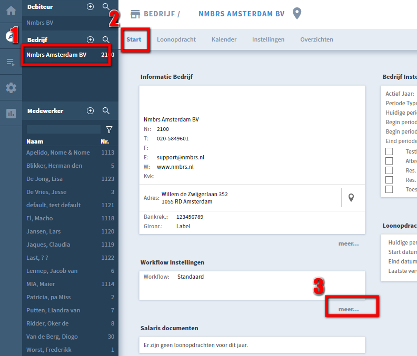This screenshot has width=417, height=356.
Task: Search Bedrijf with magnifier icon
Action: tap(106, 39)
